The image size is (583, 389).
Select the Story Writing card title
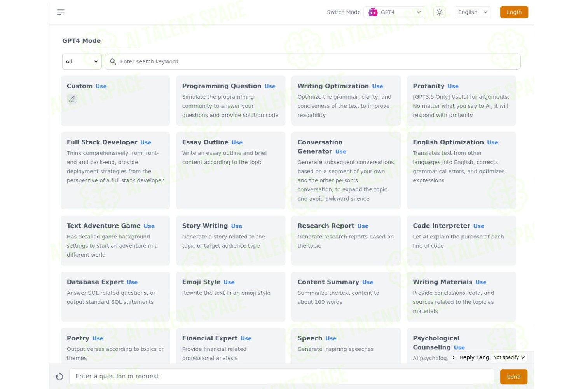point(205,226)
